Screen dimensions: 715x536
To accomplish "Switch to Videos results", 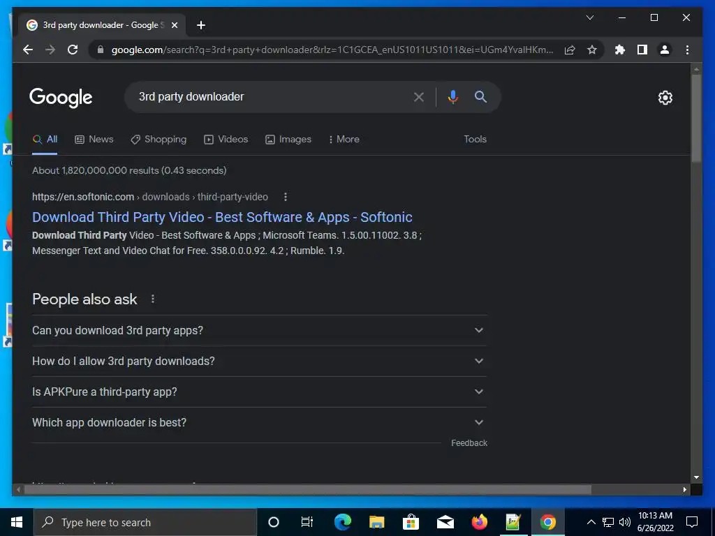I will (226, 139).
